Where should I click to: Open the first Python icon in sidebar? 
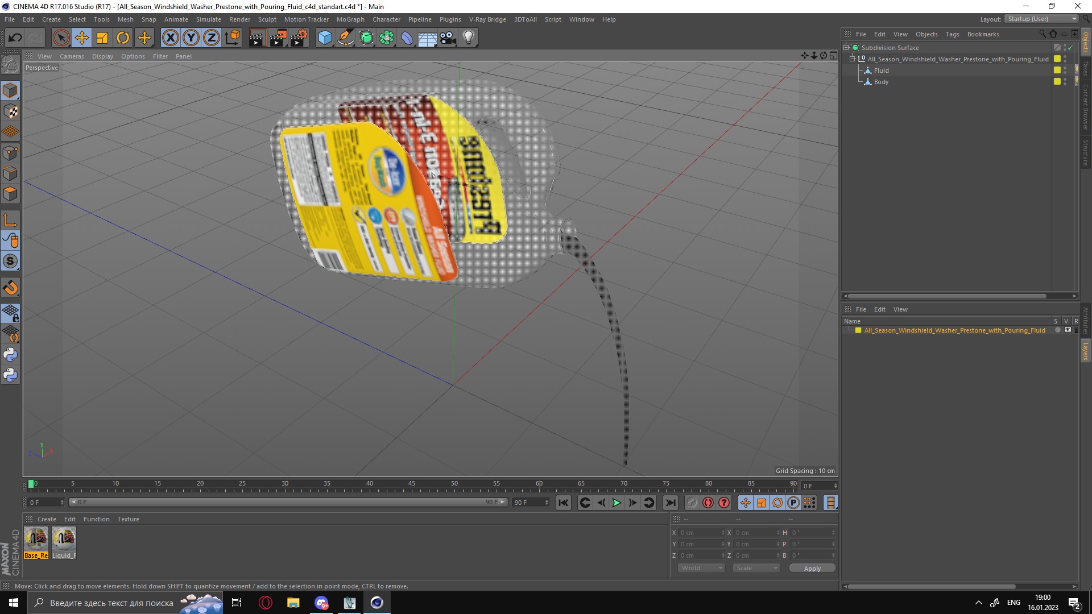pos(10,355)
